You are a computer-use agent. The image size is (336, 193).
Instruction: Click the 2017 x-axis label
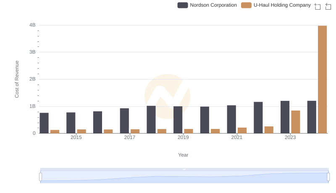coord(130,137)
